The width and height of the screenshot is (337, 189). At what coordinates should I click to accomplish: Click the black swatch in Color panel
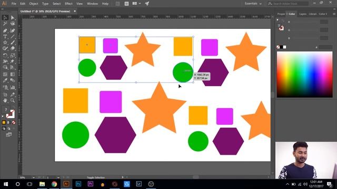pyautogui.click(x=281, y=47)
